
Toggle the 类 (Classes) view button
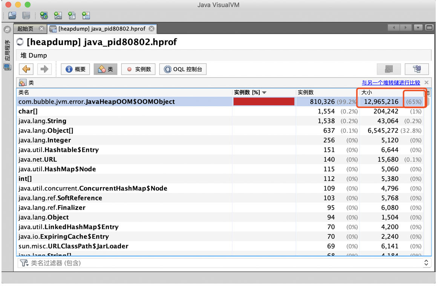point(106,69)
